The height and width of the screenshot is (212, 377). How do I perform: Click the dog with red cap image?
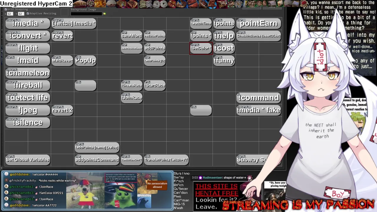click(85, 191)
